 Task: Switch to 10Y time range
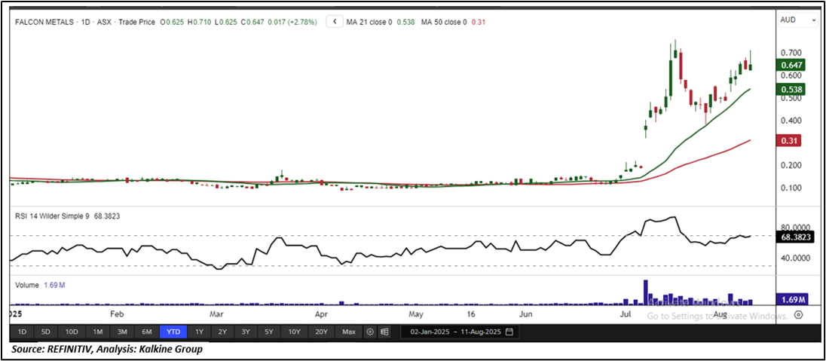click(294, 332)
